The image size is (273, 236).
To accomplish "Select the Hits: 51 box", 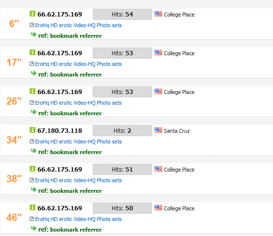I will (122, 169).
